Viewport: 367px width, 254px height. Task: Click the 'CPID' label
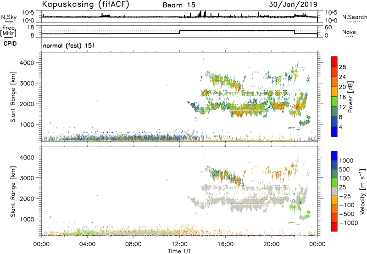10,44
